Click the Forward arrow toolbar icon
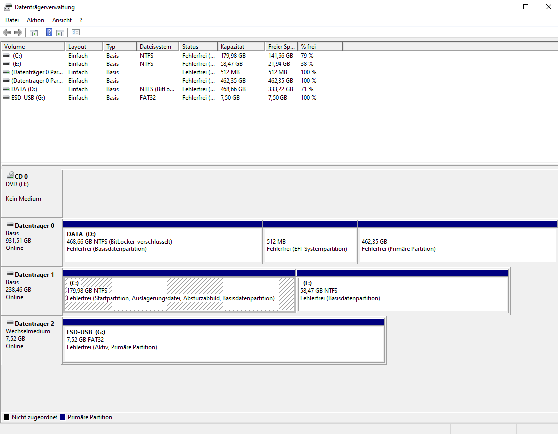The height and width of the screenshot is (434, 558). pyautogui.click(x=18, y=32)
